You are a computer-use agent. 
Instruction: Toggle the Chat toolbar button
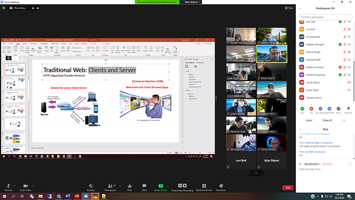pyautogui.click(x=144, y=187)
